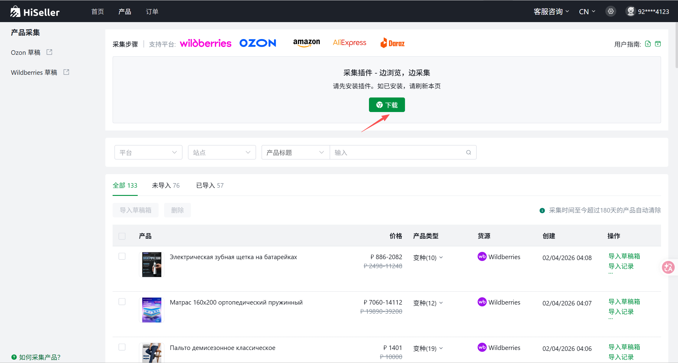
Task: Open the 平台 platform dropdown
Action: tap(148, 152)
